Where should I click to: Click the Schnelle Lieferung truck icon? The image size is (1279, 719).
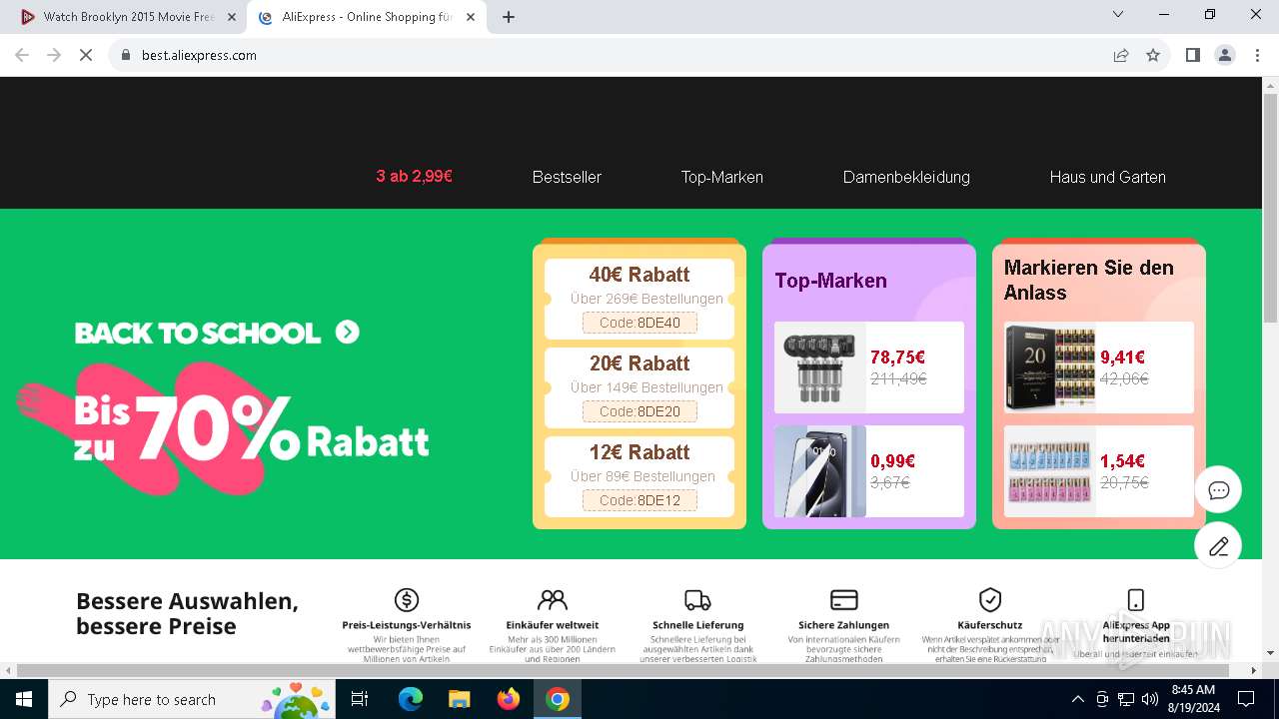pyautogui.click(x=697, y=599)
